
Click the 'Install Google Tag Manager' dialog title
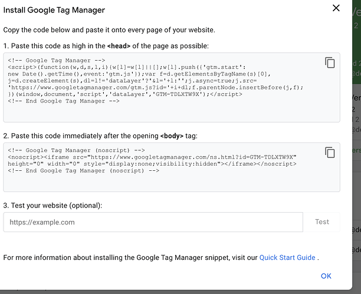point(54,10)
